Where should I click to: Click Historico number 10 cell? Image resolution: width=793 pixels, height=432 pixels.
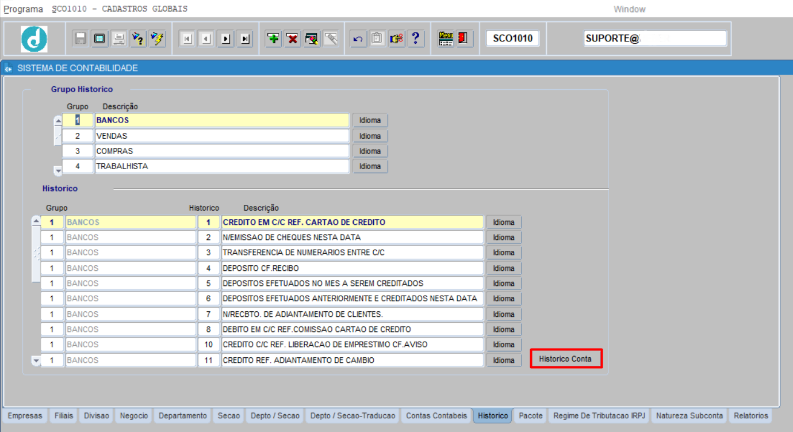tap(209, 345)
